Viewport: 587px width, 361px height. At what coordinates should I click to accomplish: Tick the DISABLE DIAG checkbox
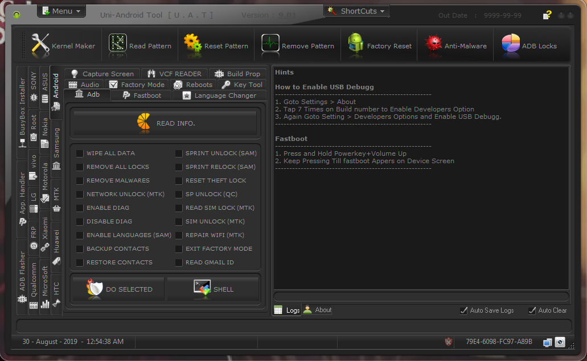pyautogui.click(x=79, y=221)
